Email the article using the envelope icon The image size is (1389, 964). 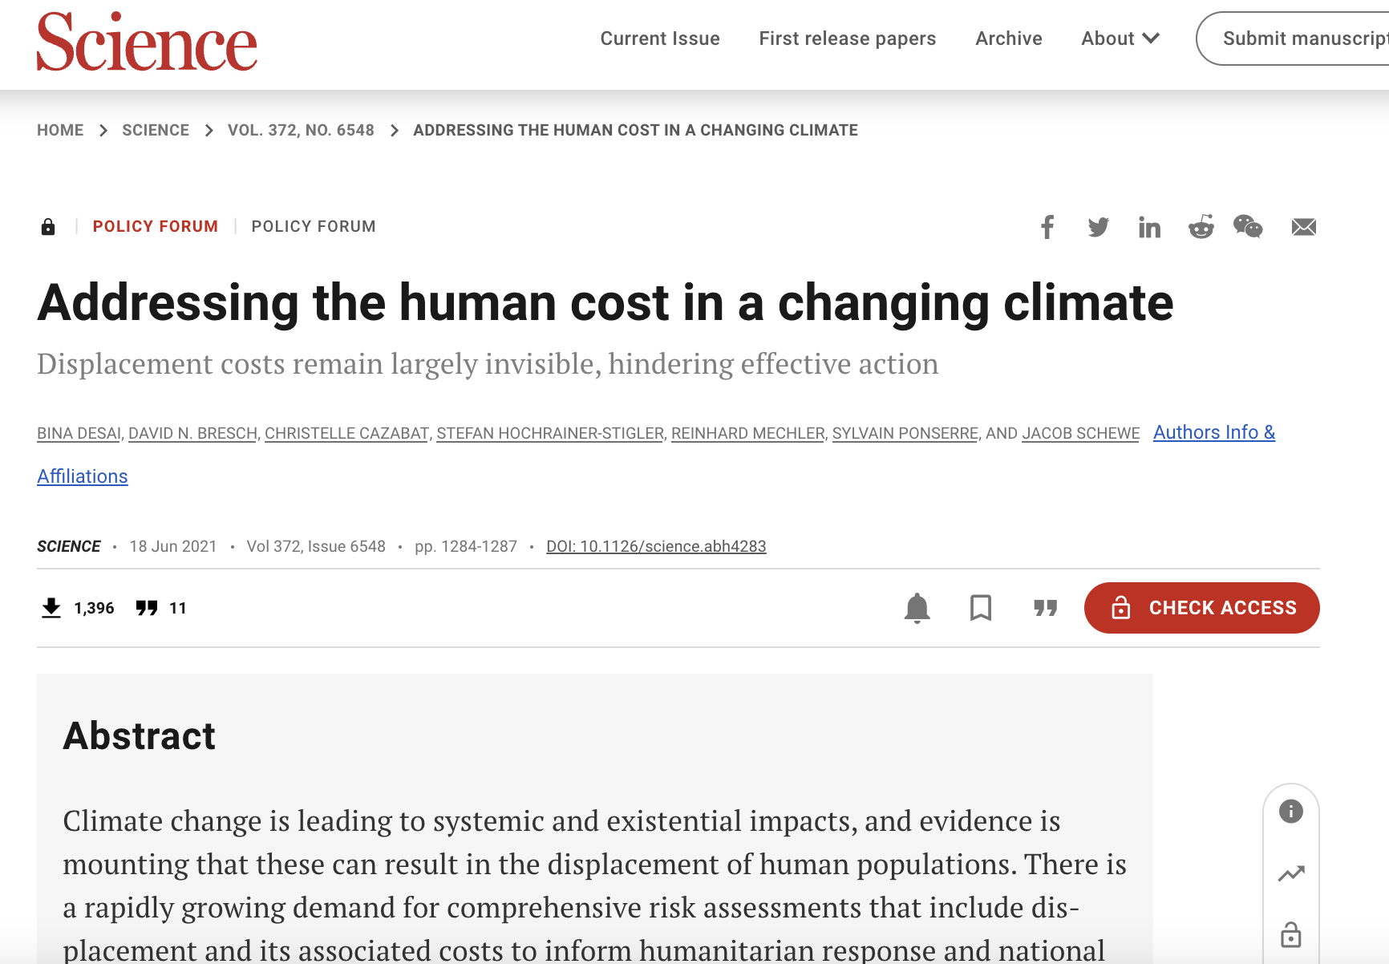click(1303, 227)
